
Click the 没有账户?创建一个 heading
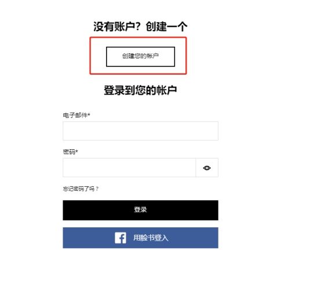(x=140, y=27)
